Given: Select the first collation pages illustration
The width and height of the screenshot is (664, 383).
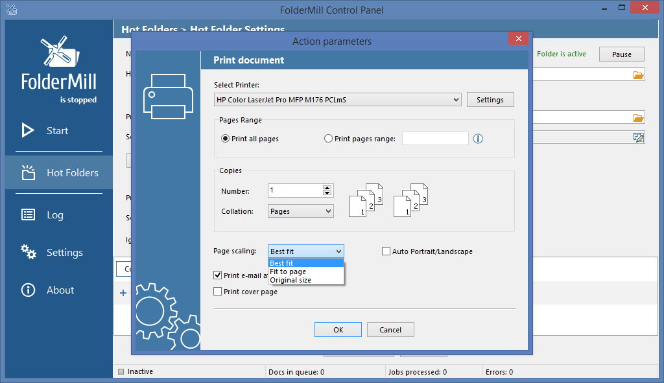Looking at the screenshot, I should pyautogui.click(x=366, y=200).
